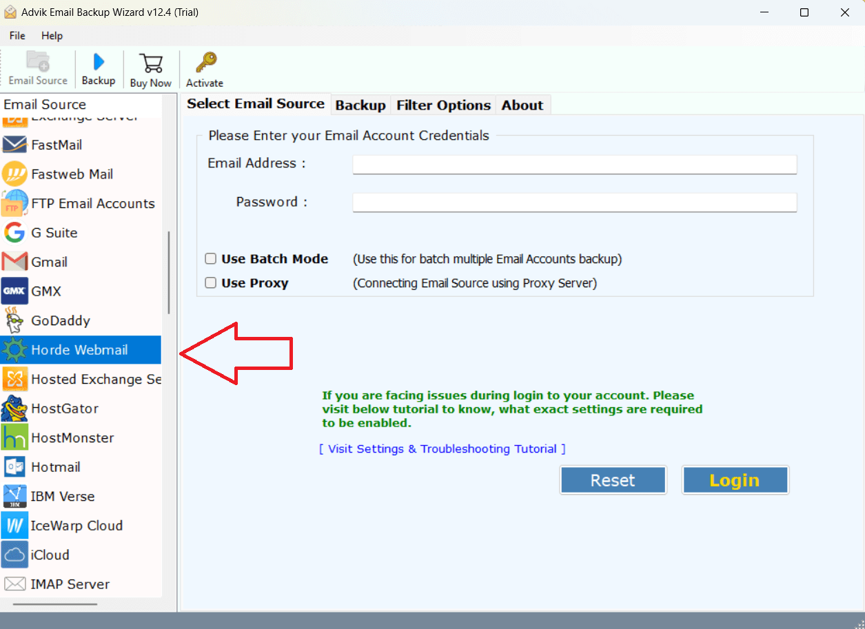The width and height of the screenshot is (865, 629).
Task: Maximize the Advik Email Backup Wizard window
Action: (x=804, y=12)
